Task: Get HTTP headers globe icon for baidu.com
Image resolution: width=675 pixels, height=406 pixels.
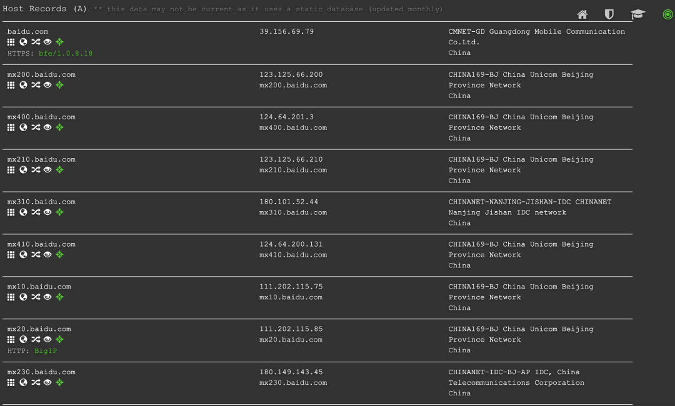Action: (x=23, y=42)
